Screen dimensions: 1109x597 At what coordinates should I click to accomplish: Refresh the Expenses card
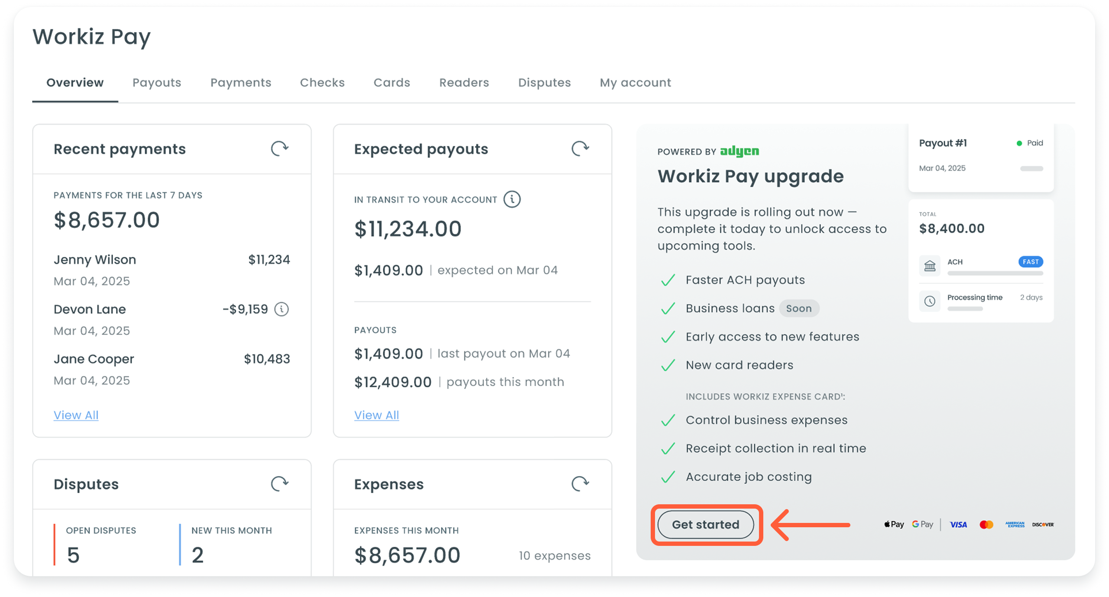pyautogui.click(x=580, y=483)
